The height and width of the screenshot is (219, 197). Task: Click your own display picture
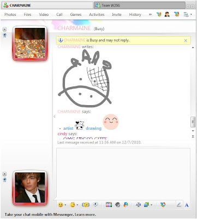click(x=30, y=187)
